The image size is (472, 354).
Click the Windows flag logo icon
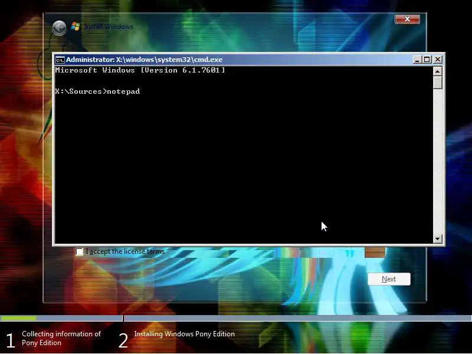(76, 27)
